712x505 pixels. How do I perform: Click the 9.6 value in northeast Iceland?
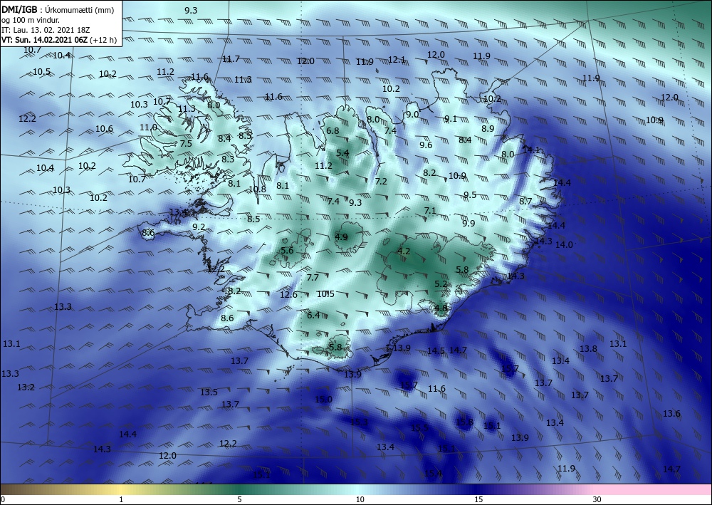pos(426,145)
